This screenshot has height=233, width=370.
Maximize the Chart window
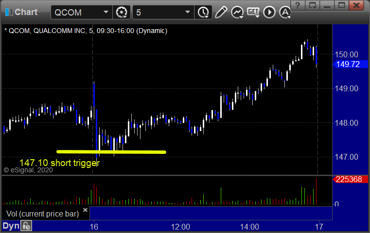coord(341,5)
